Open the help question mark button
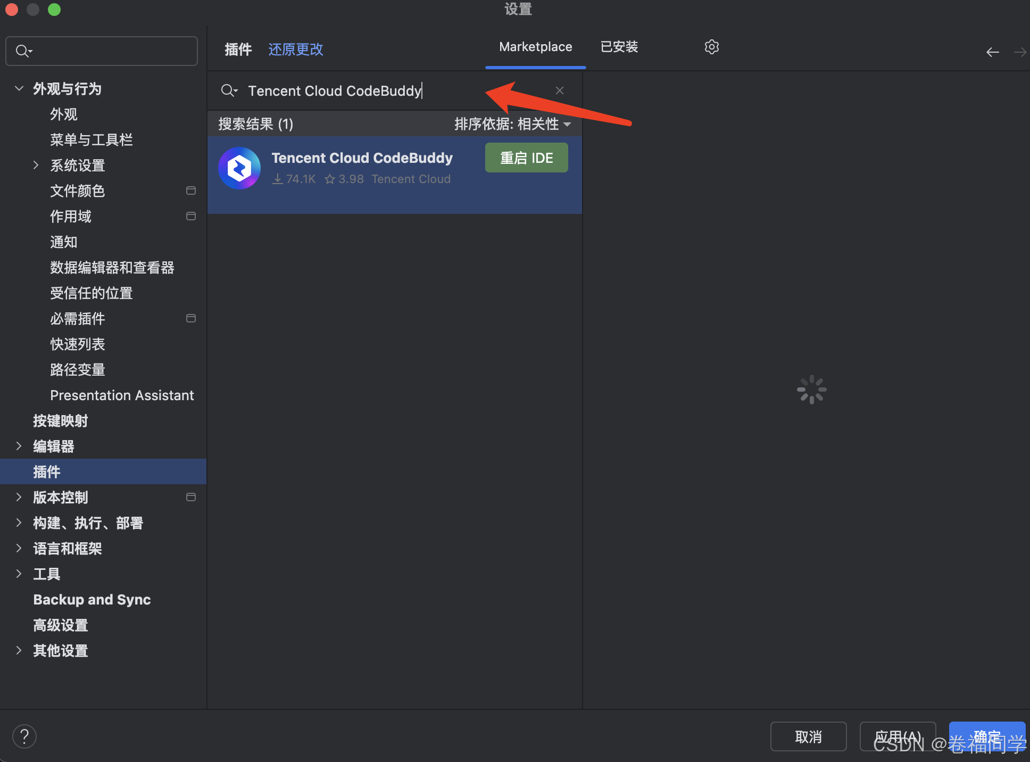 point(24,736)
